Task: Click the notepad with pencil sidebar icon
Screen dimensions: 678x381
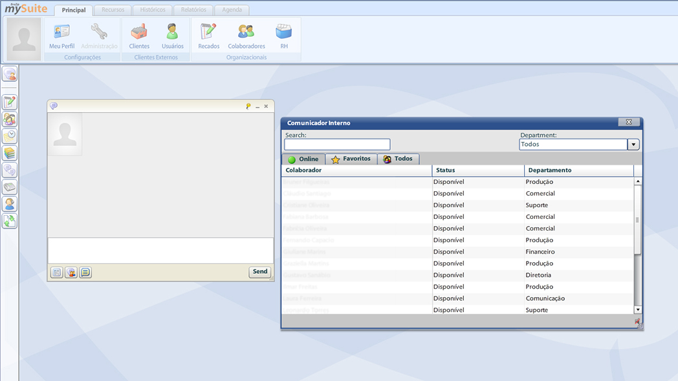Action: (10, 102)
